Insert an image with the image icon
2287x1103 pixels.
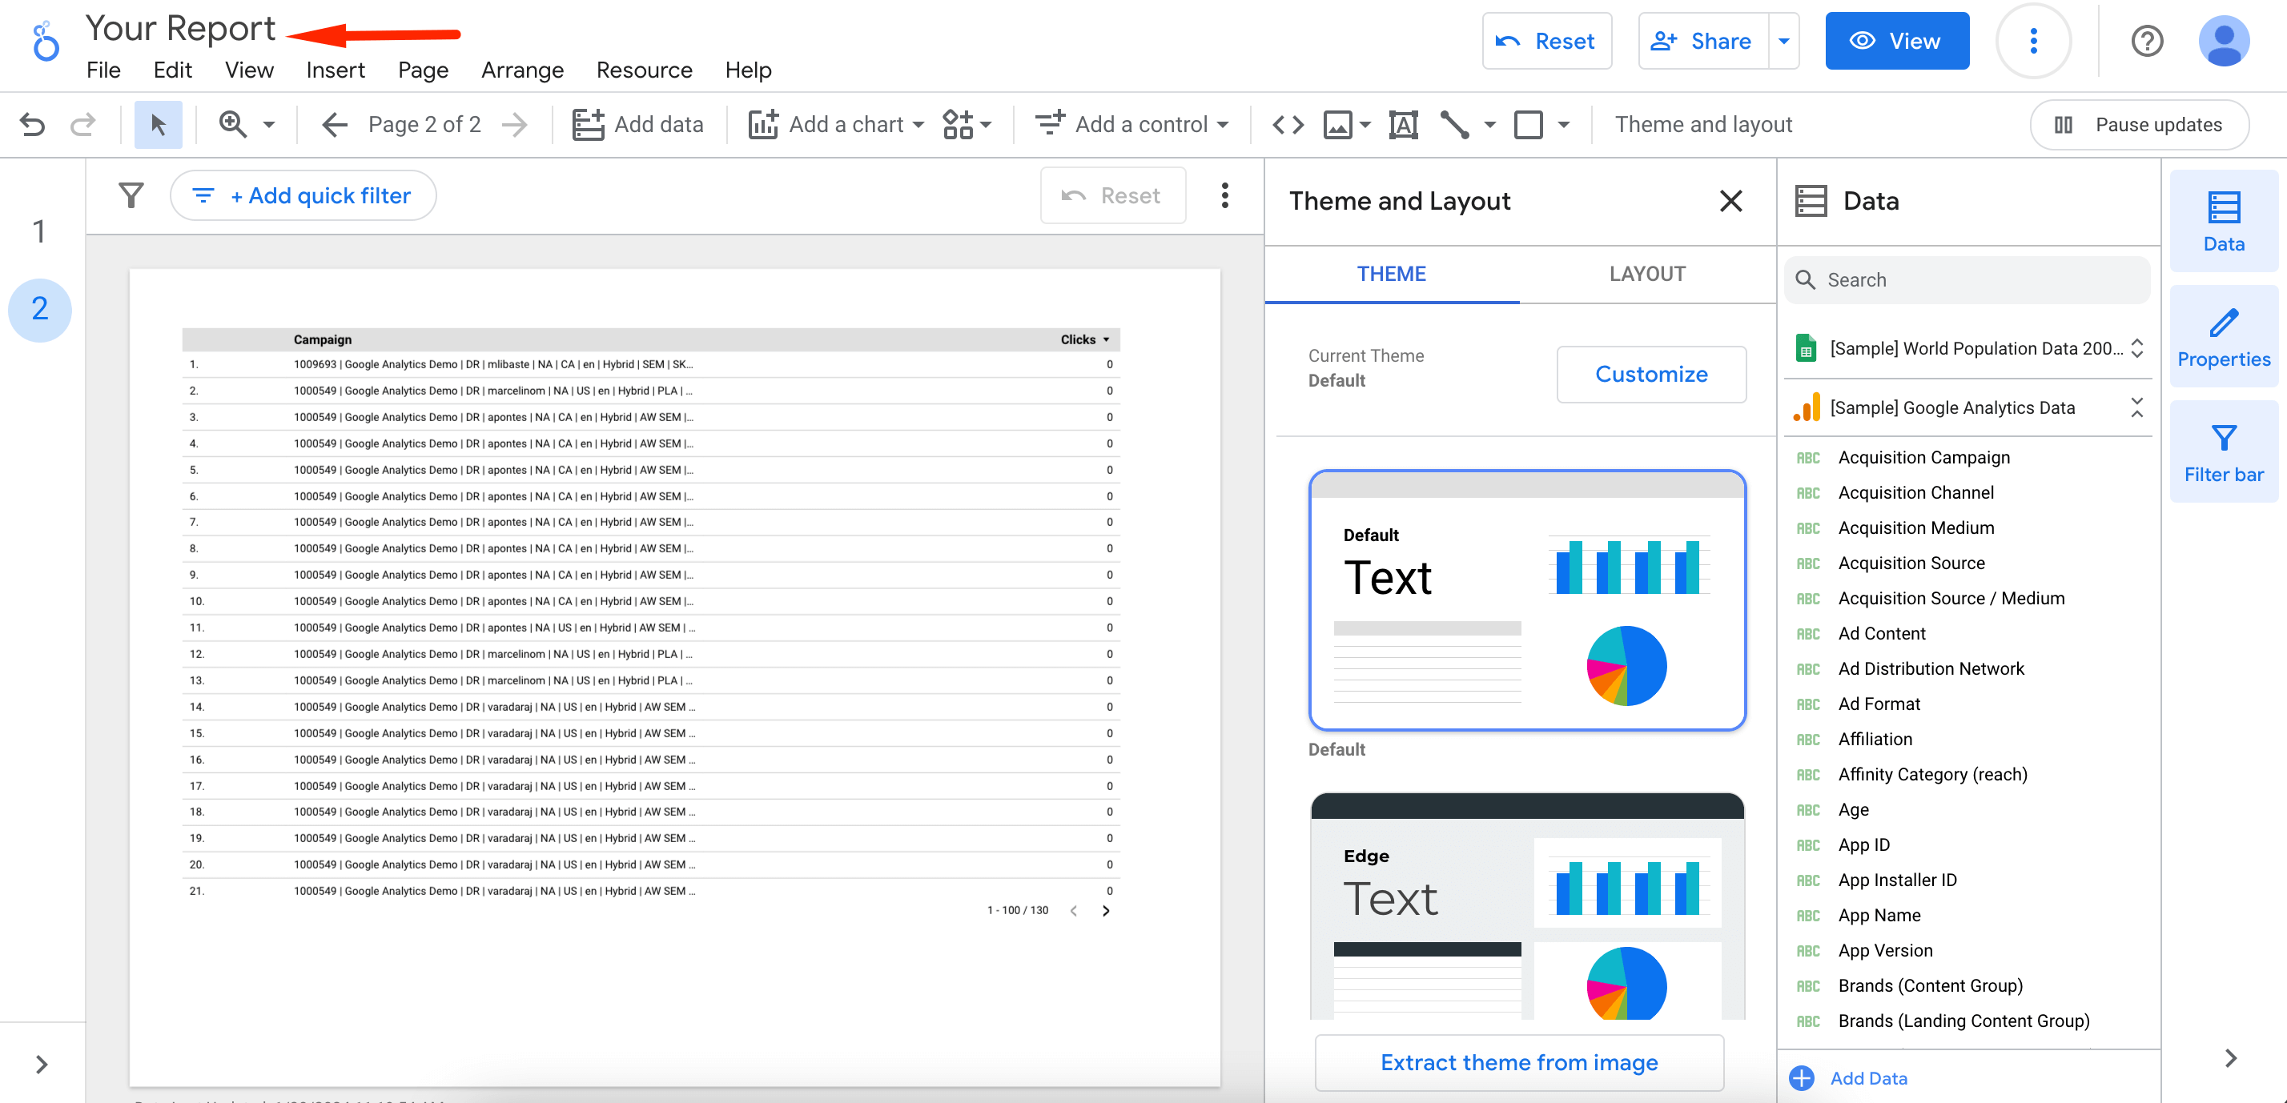click(x=1338, y=124)
